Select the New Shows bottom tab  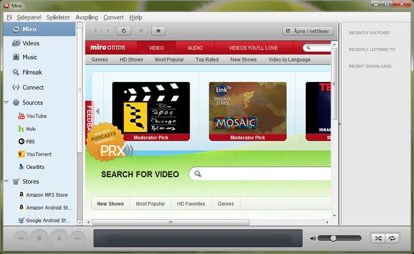[110, 204]
